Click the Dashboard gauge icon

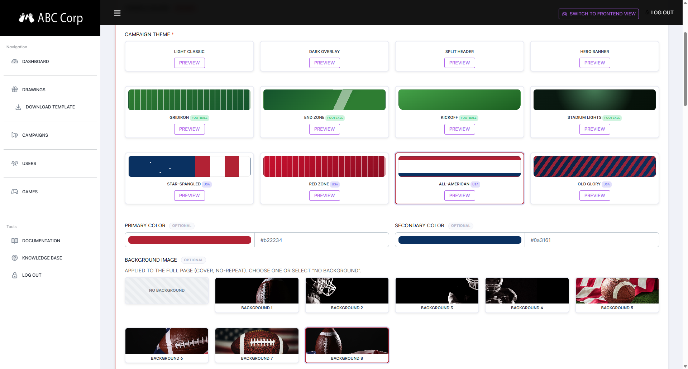pyautogui.click(x=15, y=62)
